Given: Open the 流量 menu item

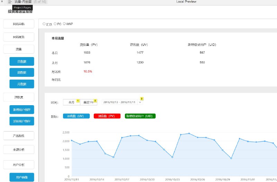Looking at the screenshot, I should tap(19, 49).
